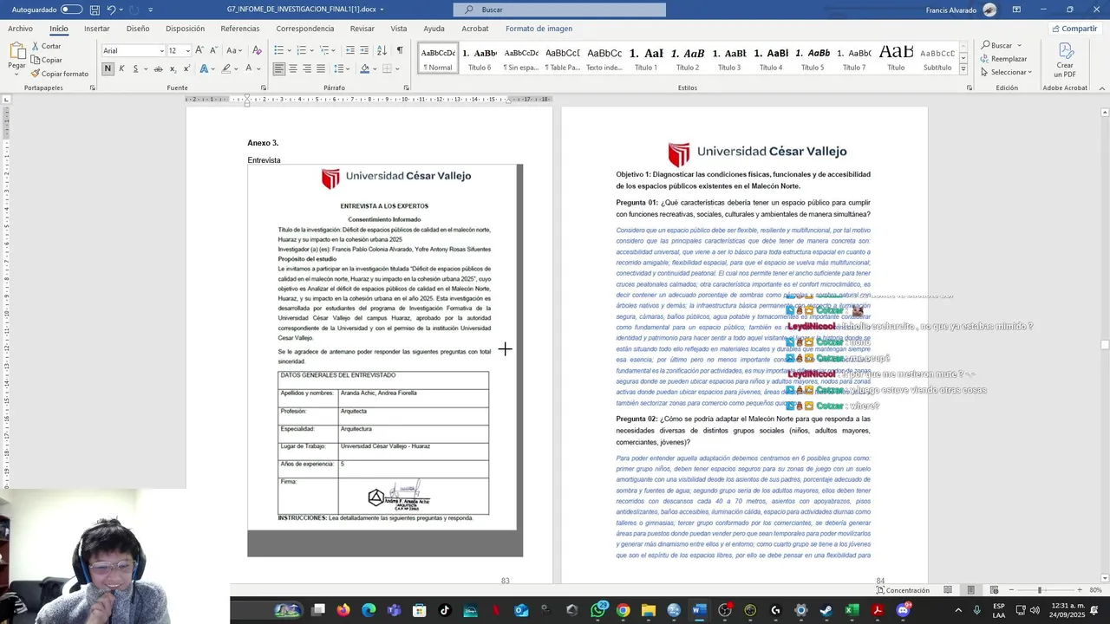This screenshot has height=624, width=1110.
Task: Click the Pegar clipboard icon
Action: pyautogui.click(x=16, y=52)
